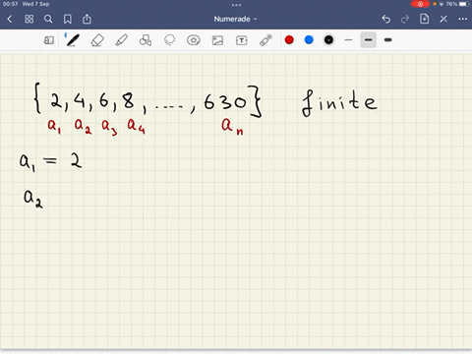Choose the black pen color
The width and height of the screenshot is (472, 354).
328,40
